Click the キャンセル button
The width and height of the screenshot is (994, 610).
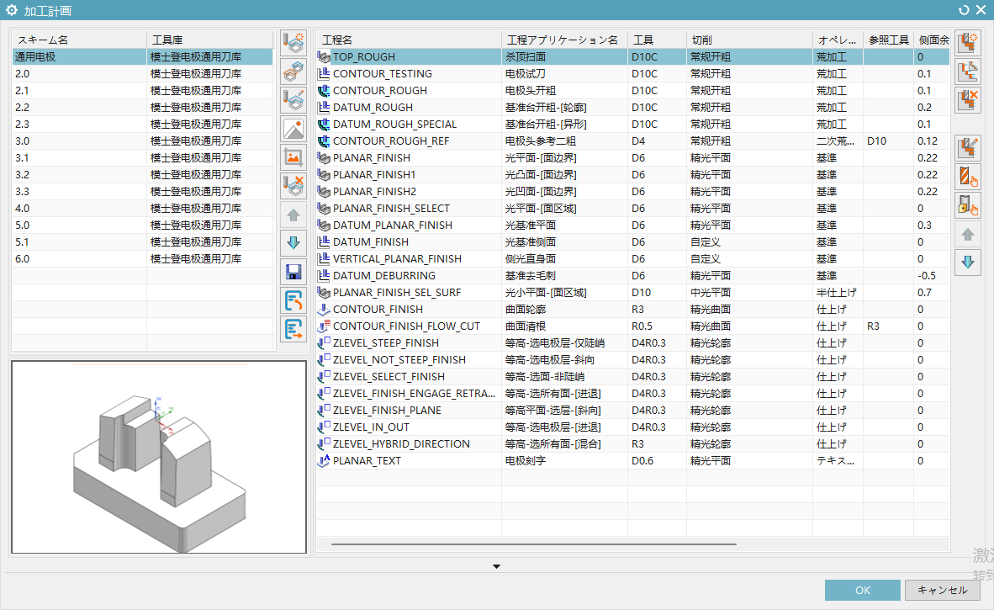pyautogui.click(x=942, y=590)
